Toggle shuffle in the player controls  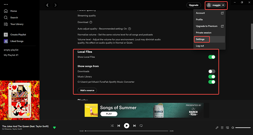[112, 126]
